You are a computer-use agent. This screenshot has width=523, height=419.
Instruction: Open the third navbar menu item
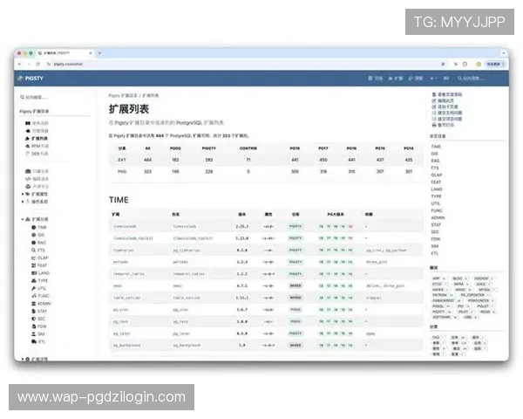(416, 79)
